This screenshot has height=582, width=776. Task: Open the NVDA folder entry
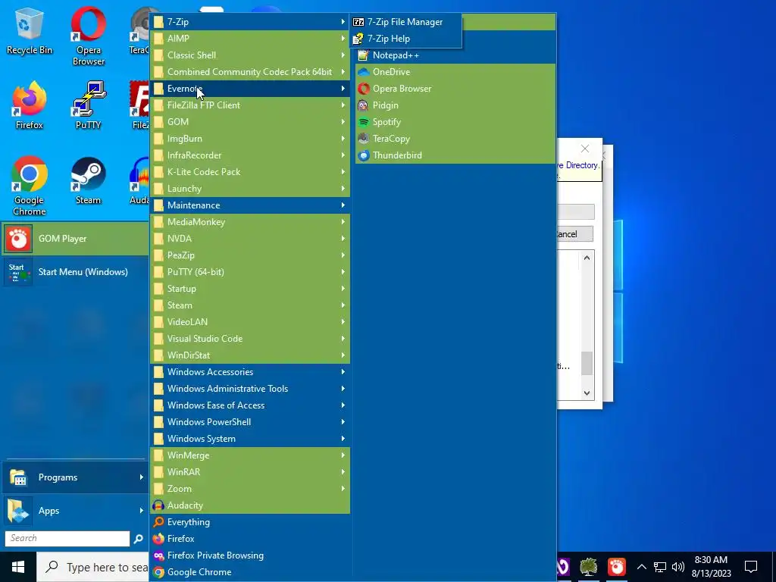point(250,239)
